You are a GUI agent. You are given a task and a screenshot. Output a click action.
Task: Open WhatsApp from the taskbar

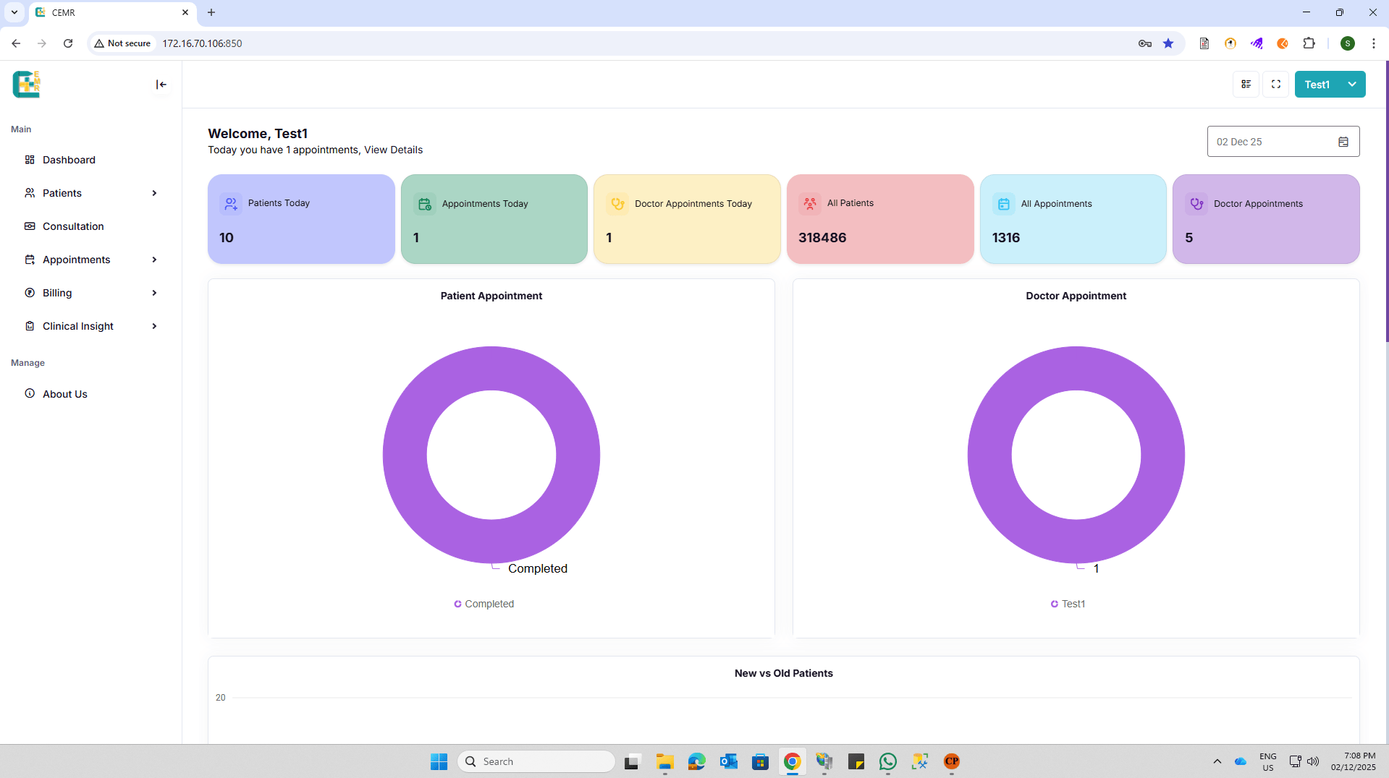tap(888, 761)
